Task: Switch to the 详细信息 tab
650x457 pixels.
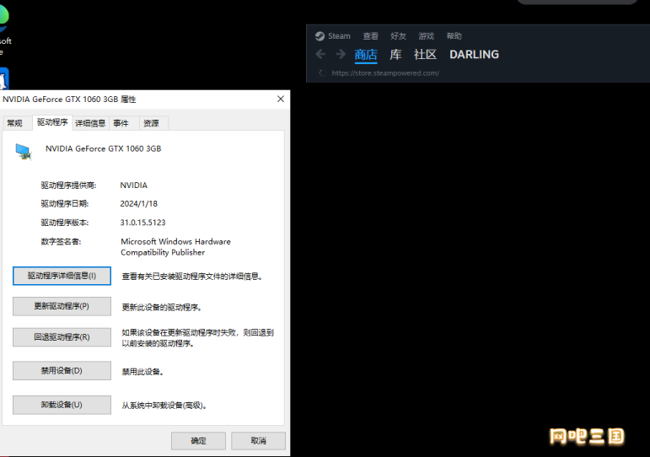Action: tap(90, 123)
